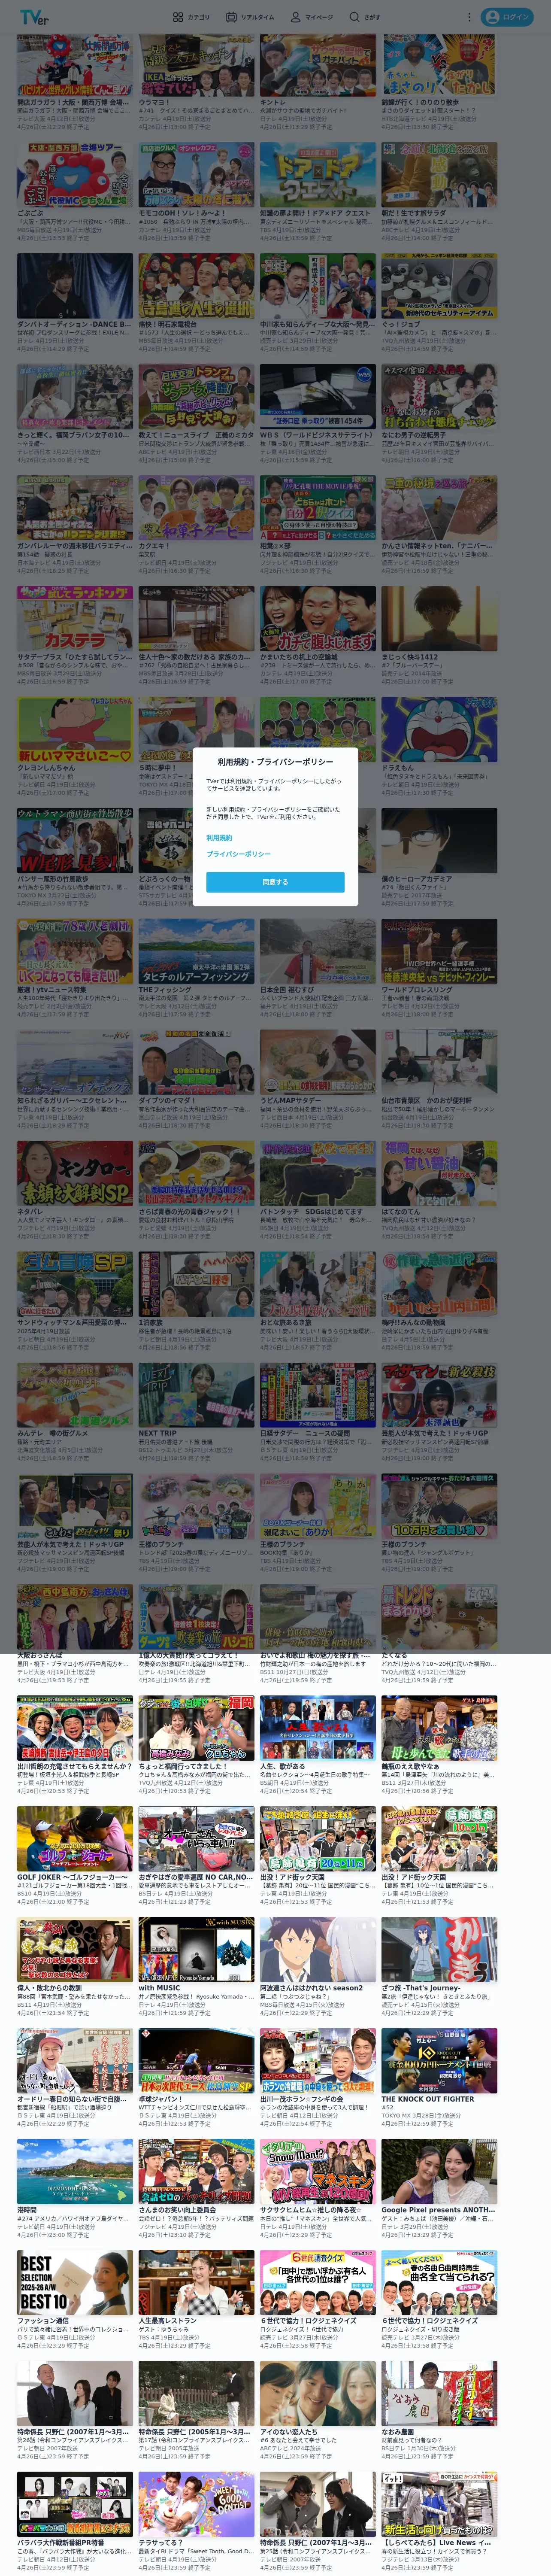Open the 港時間 program thumbnail
Viewport: 551px width, 2576px height.
pyautogui.click(x=75, y=2172)
